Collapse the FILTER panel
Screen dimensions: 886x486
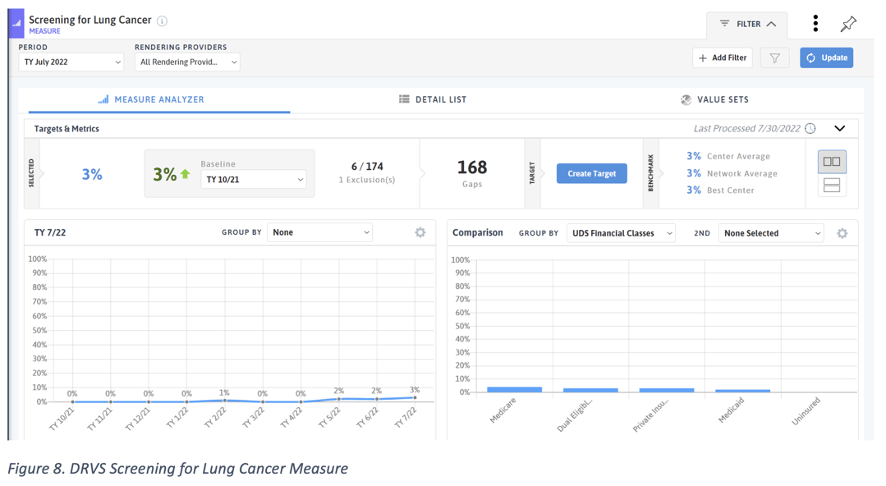click(x=747, y=24)
